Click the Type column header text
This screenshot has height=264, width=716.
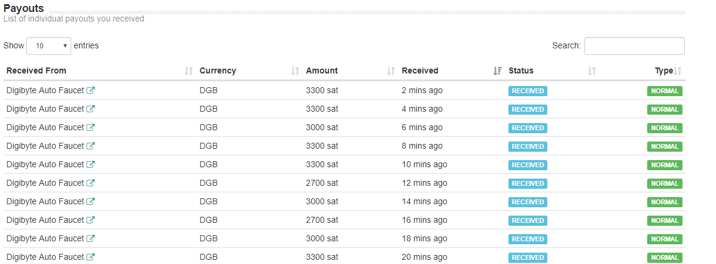(x=664, y=70)
